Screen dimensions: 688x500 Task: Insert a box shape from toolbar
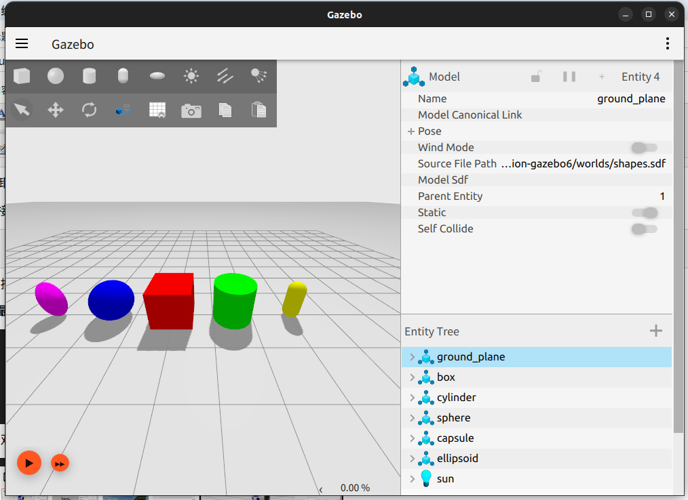(22, 76)
